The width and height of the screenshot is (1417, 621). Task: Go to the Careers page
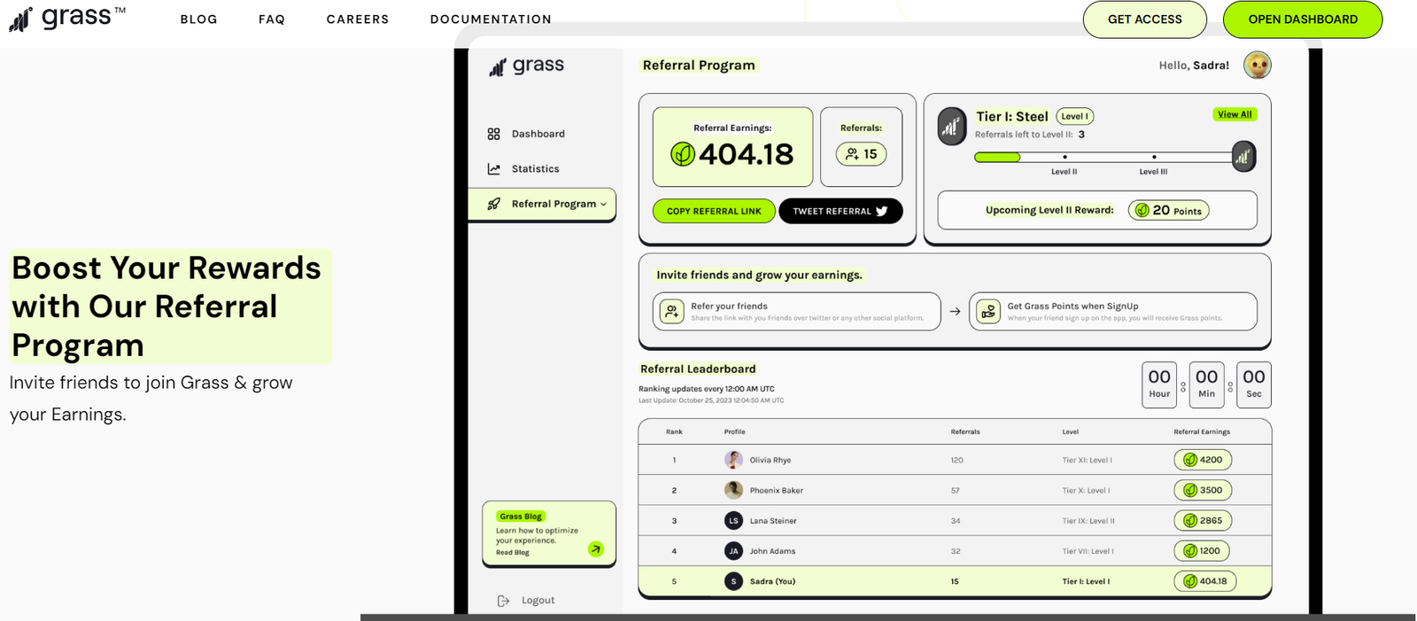[358, 19]
